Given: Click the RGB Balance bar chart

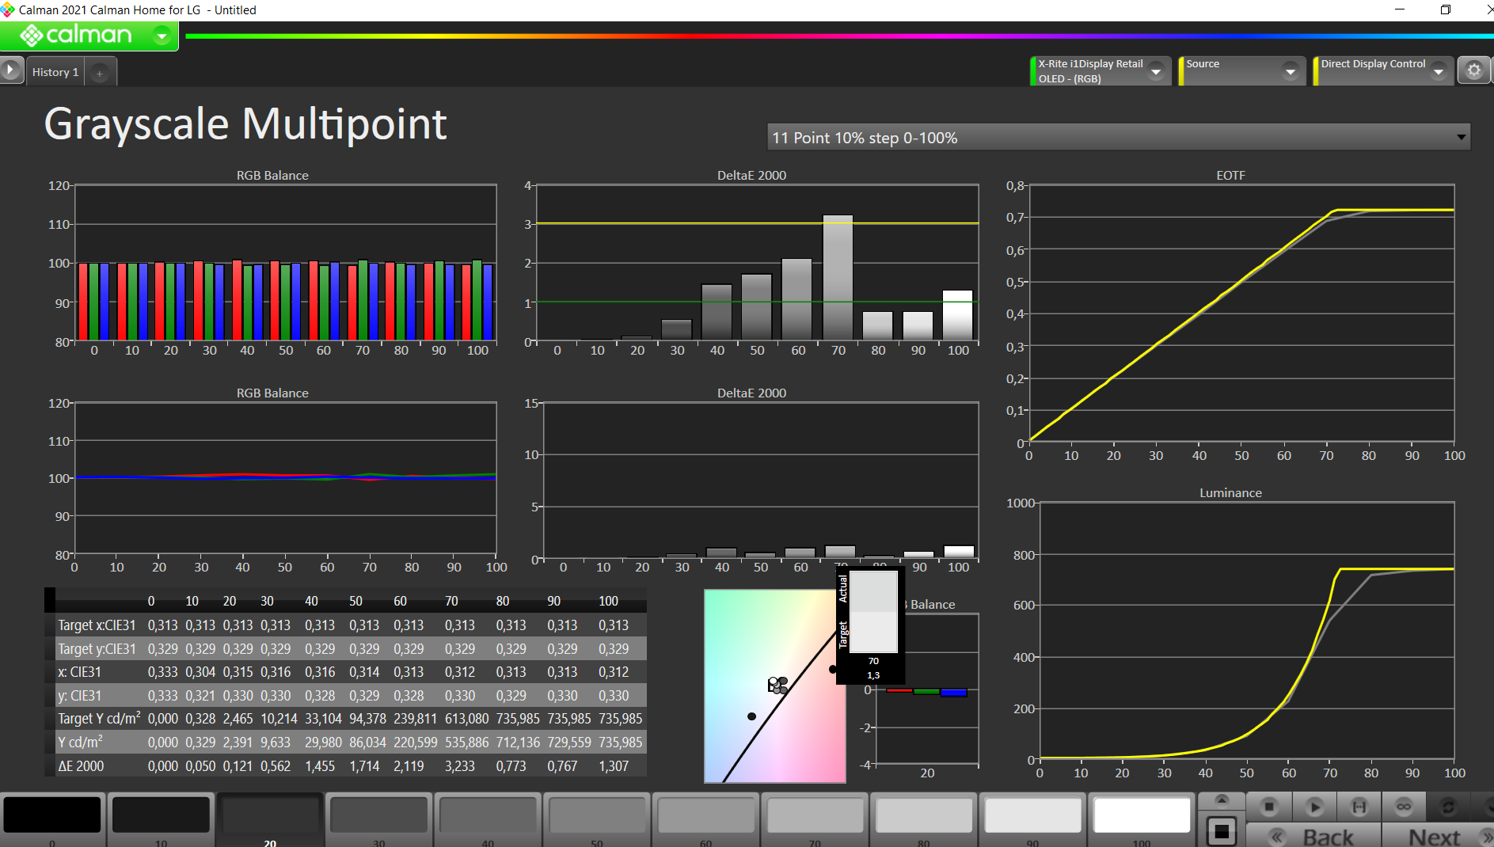Looking at the screenshot, I should 285,263.
